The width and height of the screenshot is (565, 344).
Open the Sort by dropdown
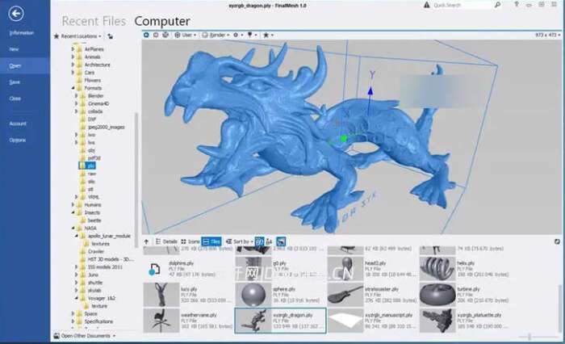pyautogui.click(x=239, y=241)
